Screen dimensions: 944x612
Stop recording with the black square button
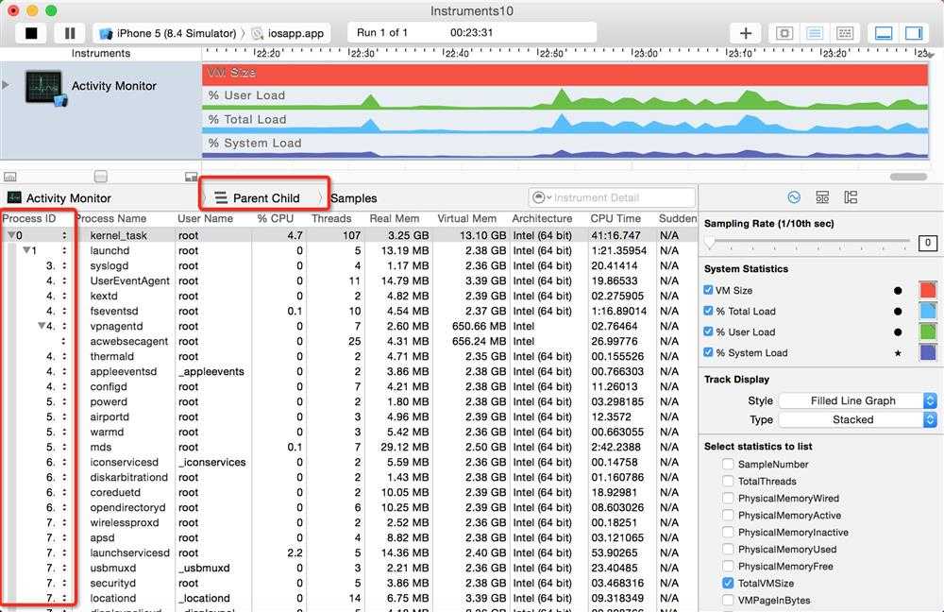31,33
